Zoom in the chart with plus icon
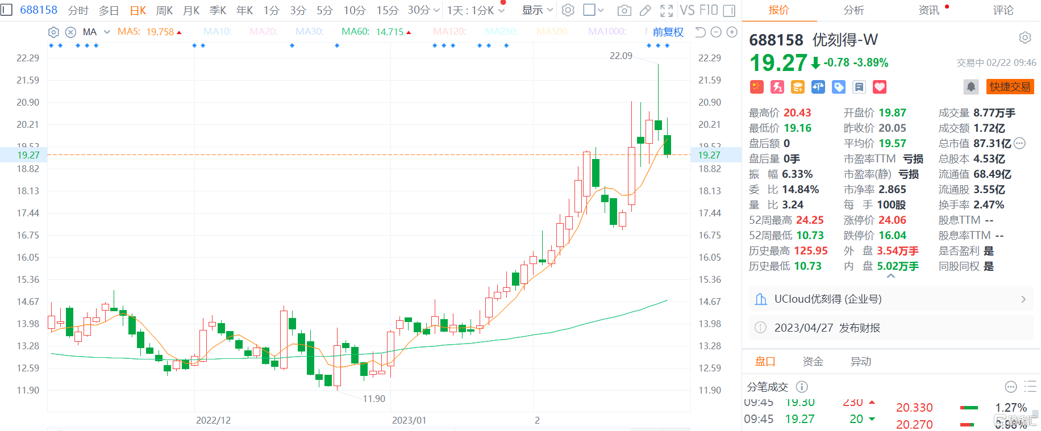This screenshot has width=1041, height=431. [732, 32]
